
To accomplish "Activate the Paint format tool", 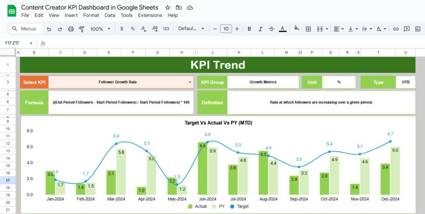I will (82, 29).
